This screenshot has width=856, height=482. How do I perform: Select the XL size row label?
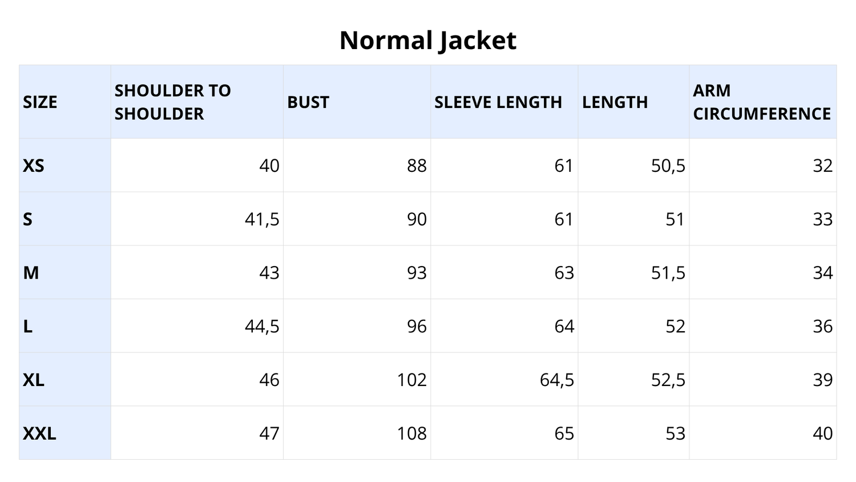pos(34,380)
